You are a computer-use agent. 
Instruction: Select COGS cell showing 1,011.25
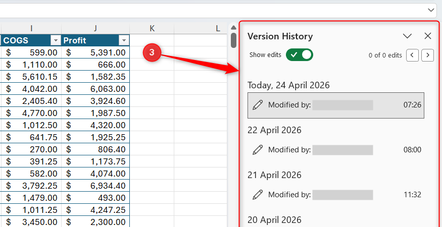click(x=31, y=210)
